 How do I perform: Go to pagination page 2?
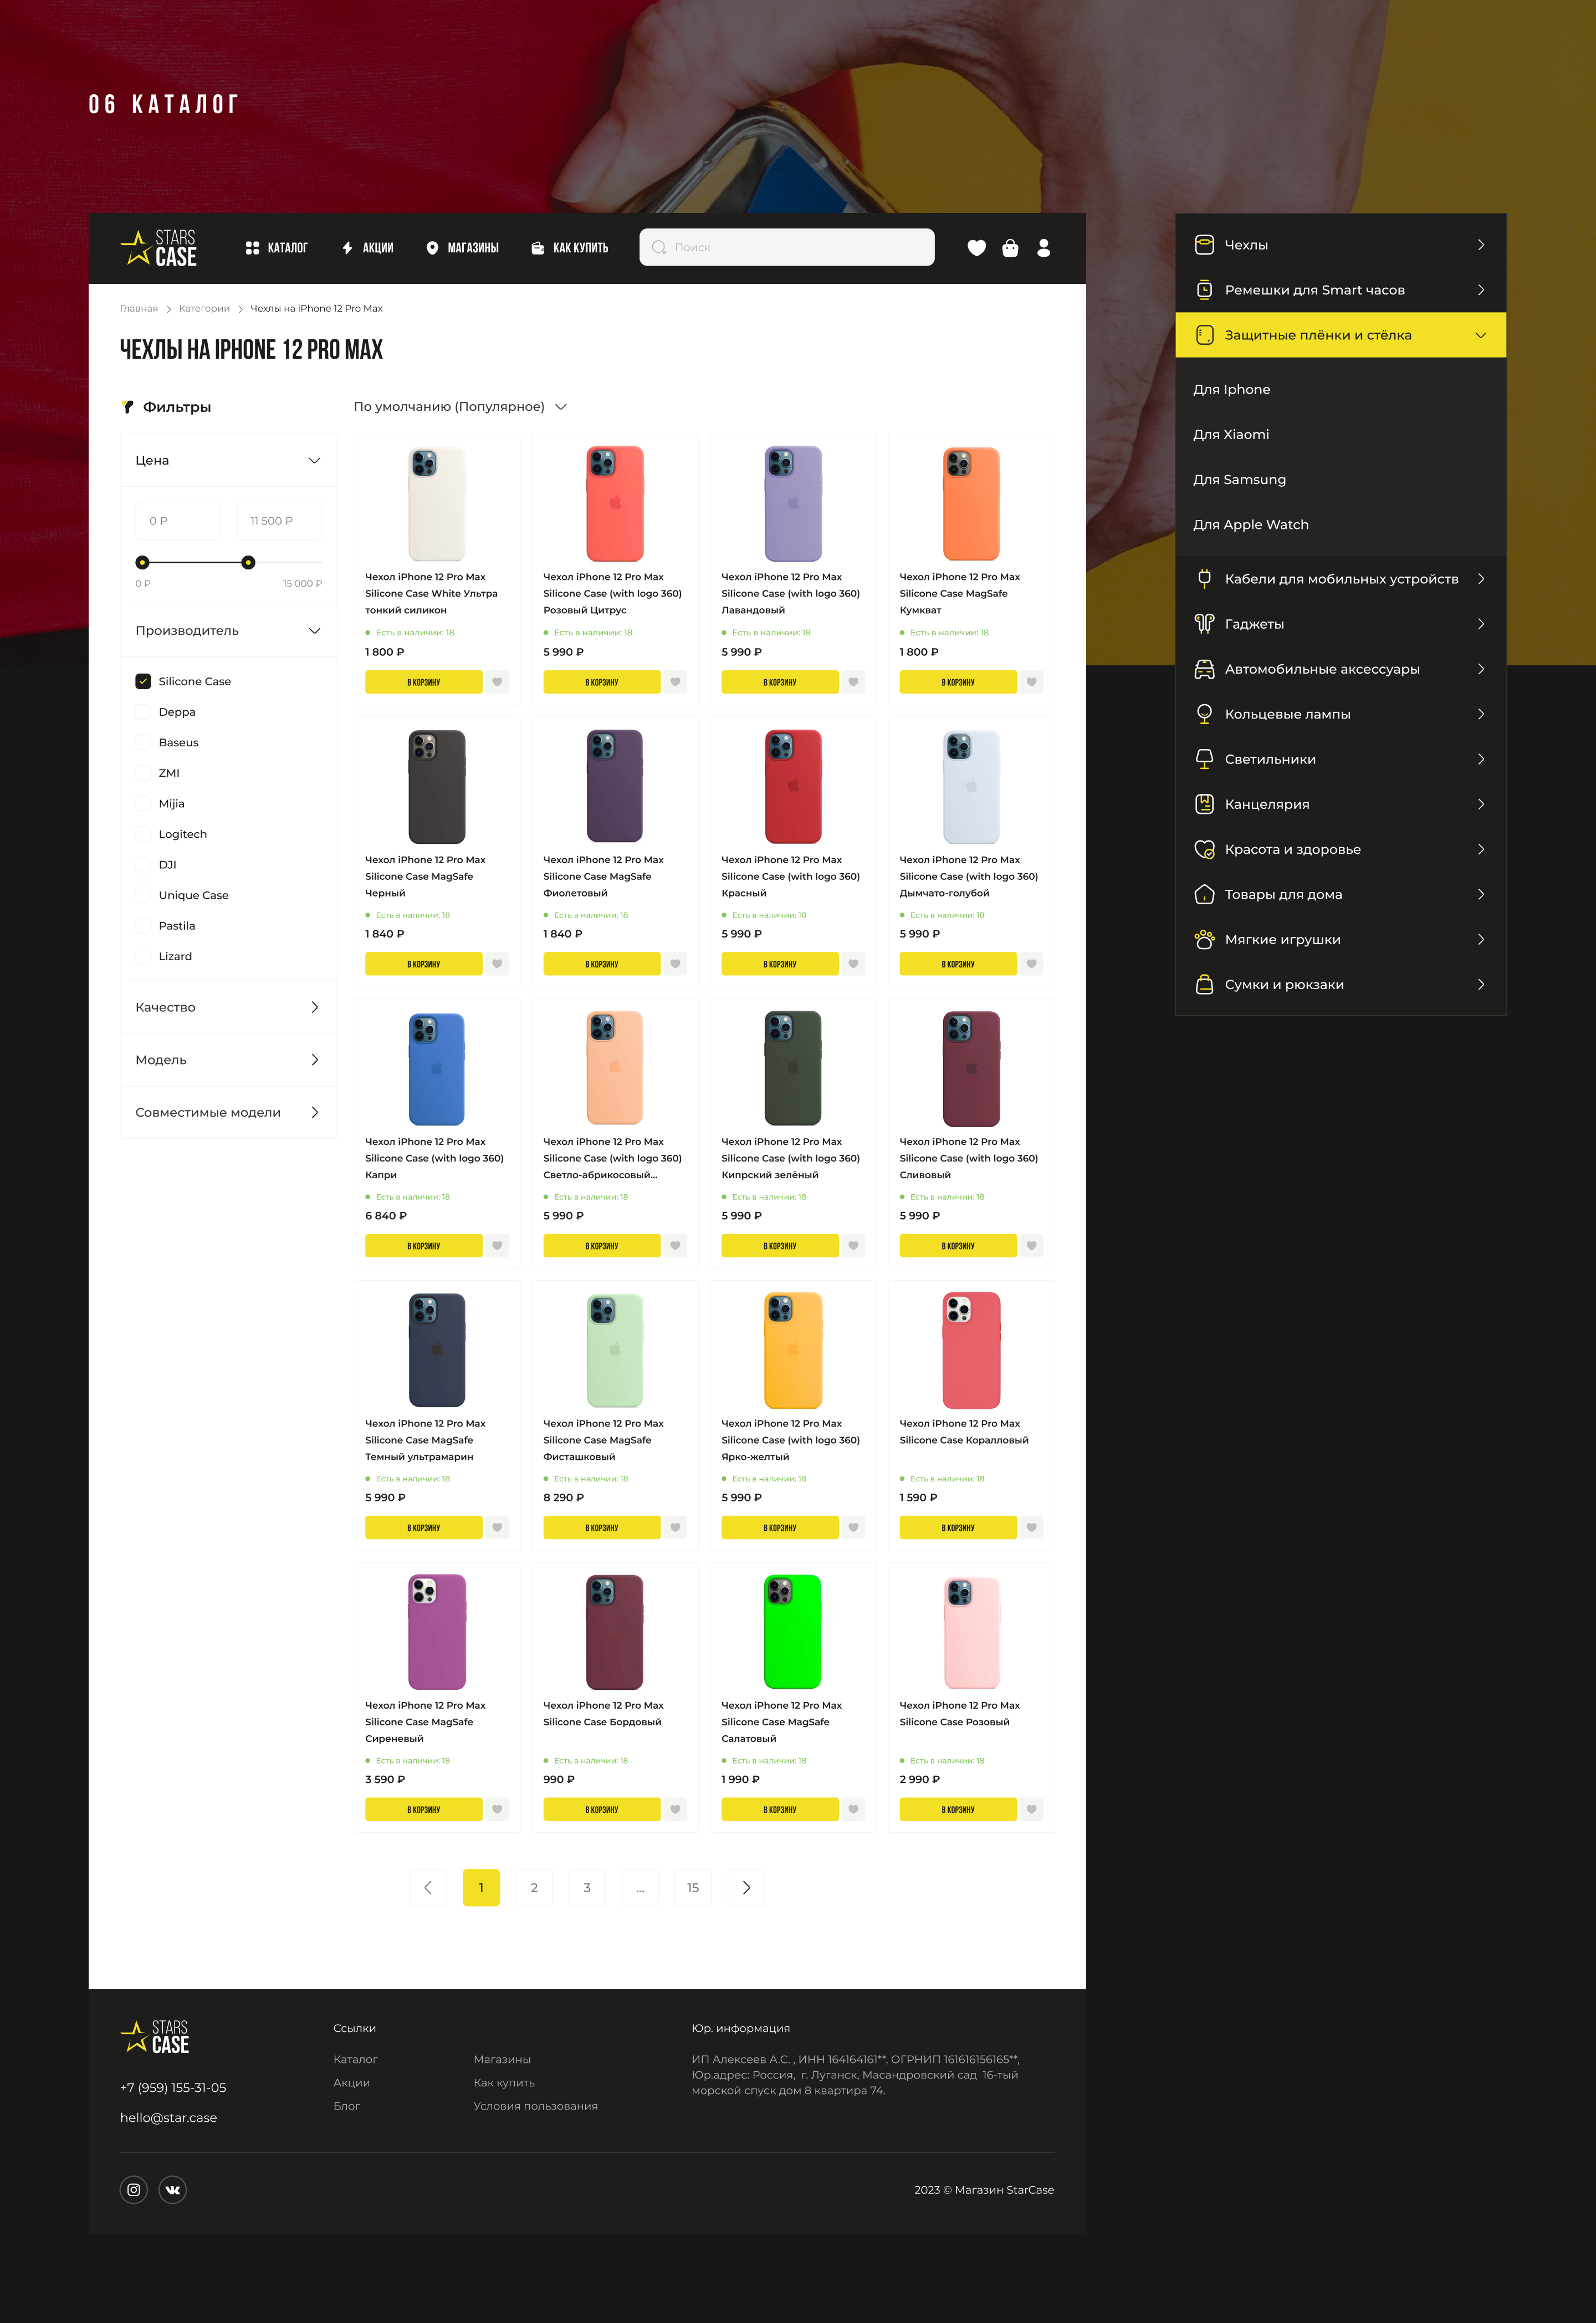click(534, 1888)
